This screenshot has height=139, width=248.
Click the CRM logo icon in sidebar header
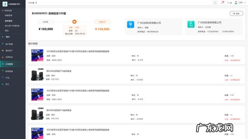pyautogui.click(x=5, y=4)
